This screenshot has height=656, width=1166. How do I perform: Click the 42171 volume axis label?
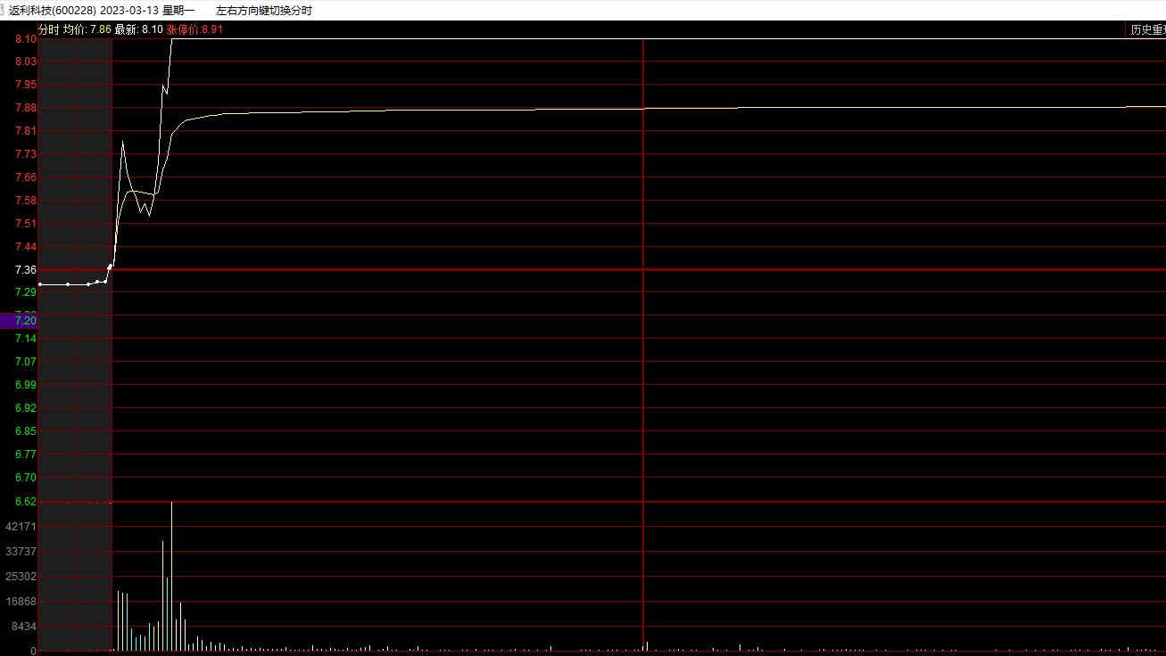(21, 527)
